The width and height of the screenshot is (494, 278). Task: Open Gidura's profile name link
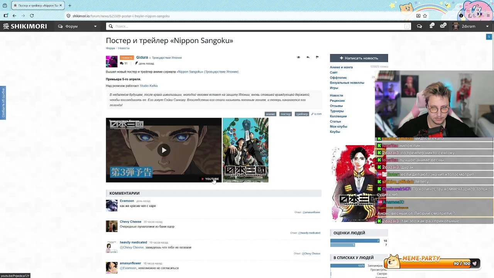(142, 58)
